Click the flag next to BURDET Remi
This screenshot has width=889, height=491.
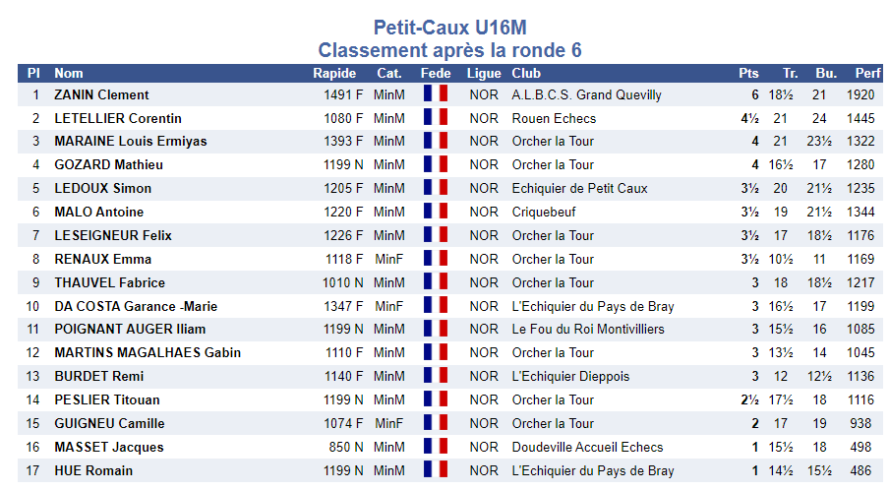435,376
